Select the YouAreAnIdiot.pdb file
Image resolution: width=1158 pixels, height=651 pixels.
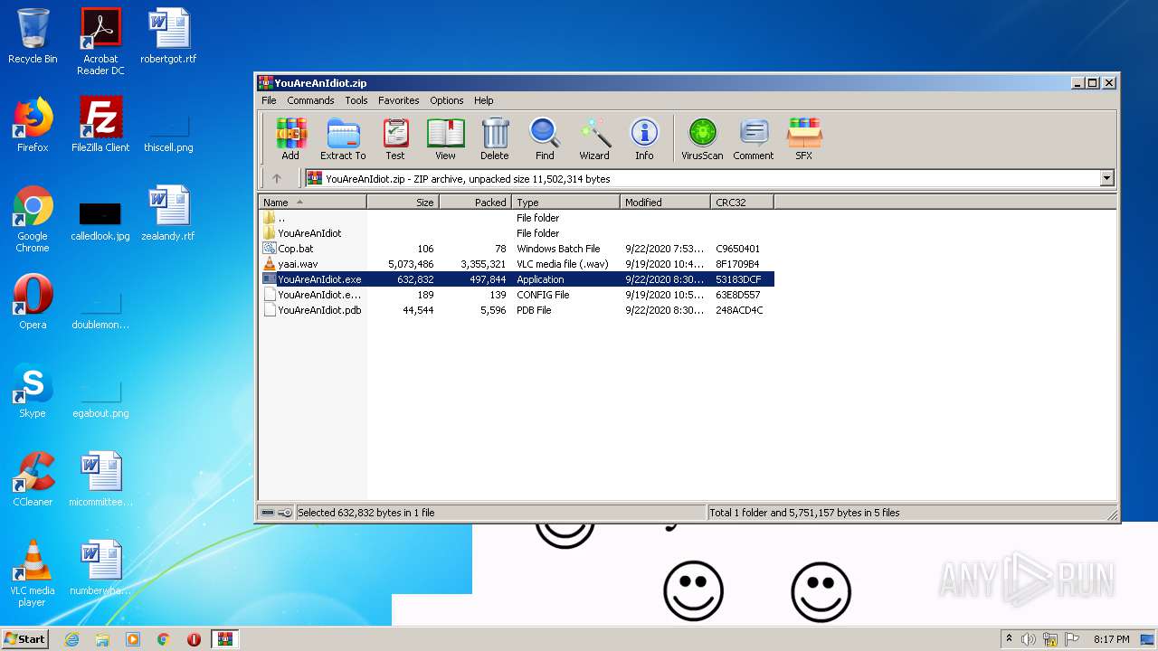tap(517, 310)
